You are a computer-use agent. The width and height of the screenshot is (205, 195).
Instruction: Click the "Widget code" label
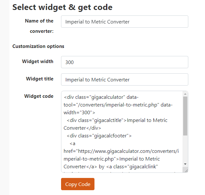click(x=39, y=96)
